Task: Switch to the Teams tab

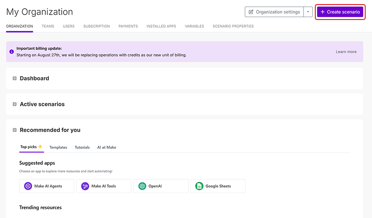Action: [48, 26]
